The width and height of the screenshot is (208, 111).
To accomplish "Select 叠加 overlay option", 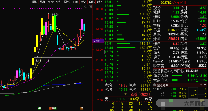I will (43, 2).
